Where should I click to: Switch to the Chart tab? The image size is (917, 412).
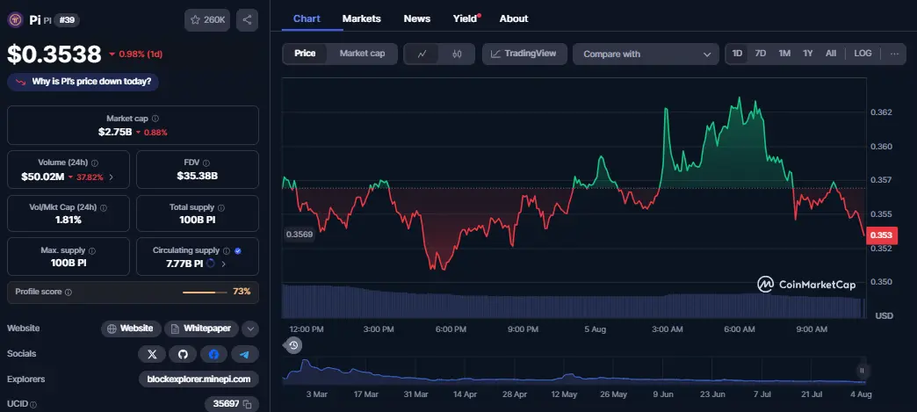tap(307, 18)
